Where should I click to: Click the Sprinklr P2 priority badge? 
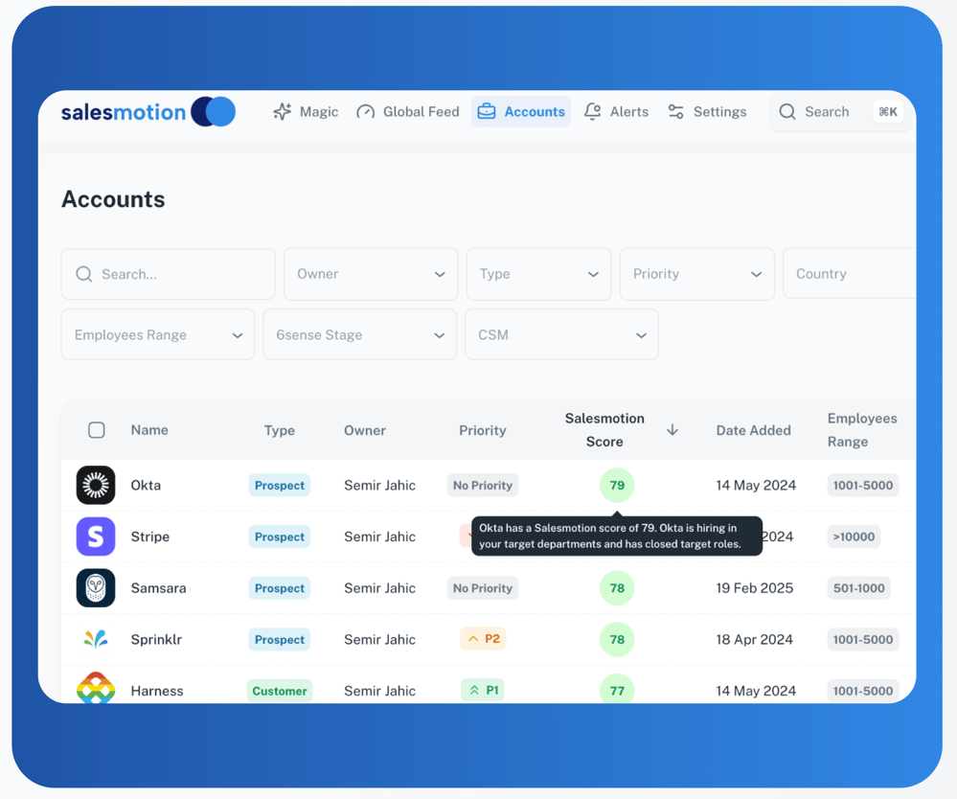tap(483, 639)
